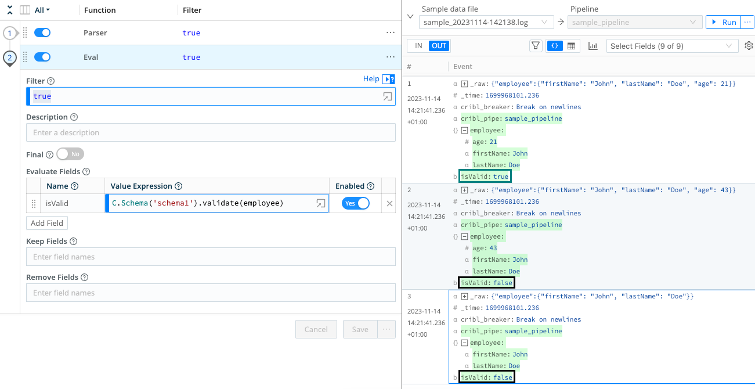Image resolution: width=755 pixels, height=389 pixels.
Task: Expand the value expression editor for isValid
Action: [320, 203]
